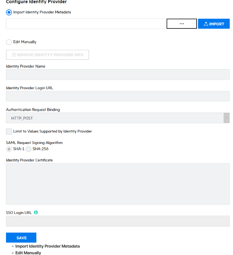
Task: Enable Limit to Values Supported checkbox
Action: [9, 131]
